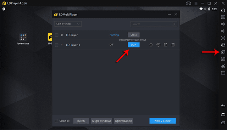Click the battery status icon
The image size is (227, 130).
[x=209, y=9]
